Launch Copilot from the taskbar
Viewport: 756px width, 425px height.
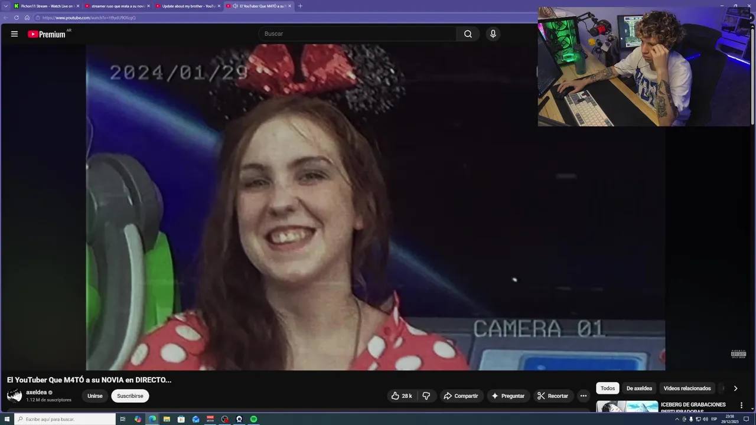click(138, 419)
